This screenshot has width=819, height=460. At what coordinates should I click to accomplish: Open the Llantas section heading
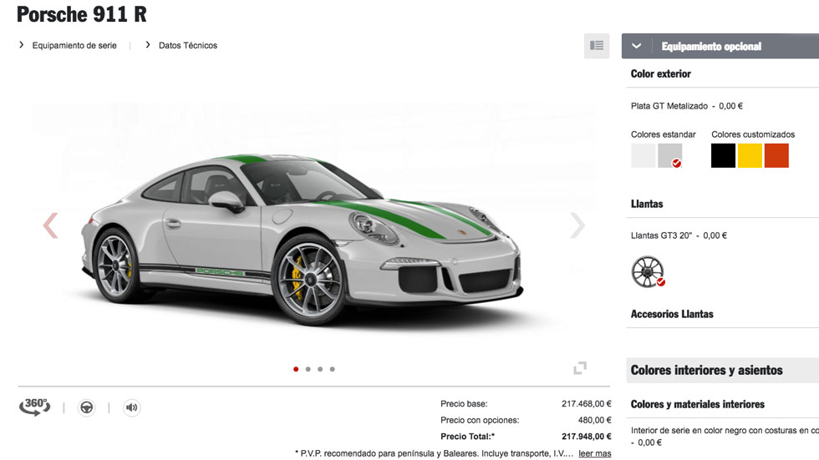click(x=647, y=204)
